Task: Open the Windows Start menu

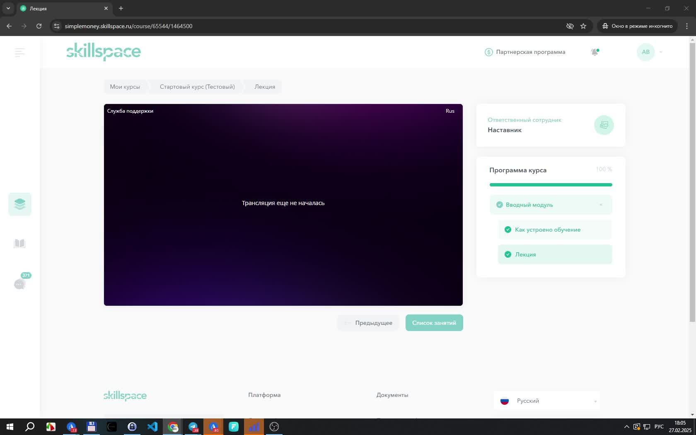Action: pyautogui.click(x=10, y=427)
